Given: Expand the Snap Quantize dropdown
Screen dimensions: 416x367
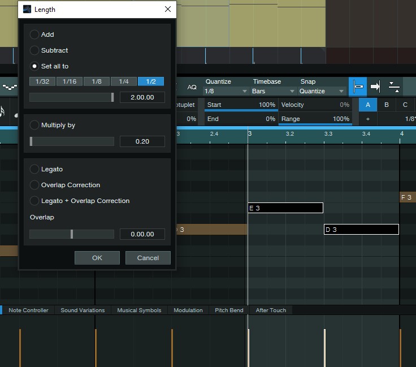Looking at the screenshot, I should pyautogui.click(x=322, y=91).
